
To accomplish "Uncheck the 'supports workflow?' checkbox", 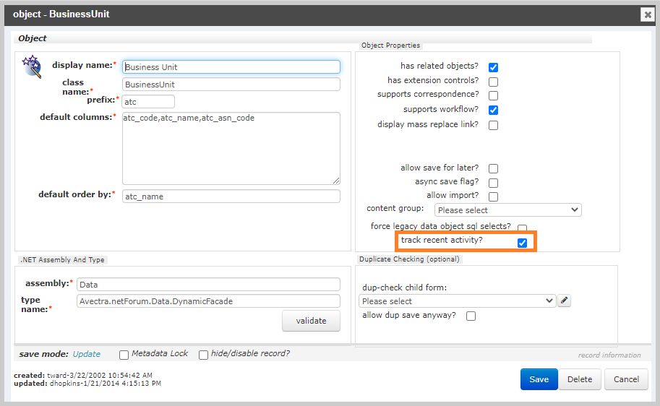I will 493,111.
